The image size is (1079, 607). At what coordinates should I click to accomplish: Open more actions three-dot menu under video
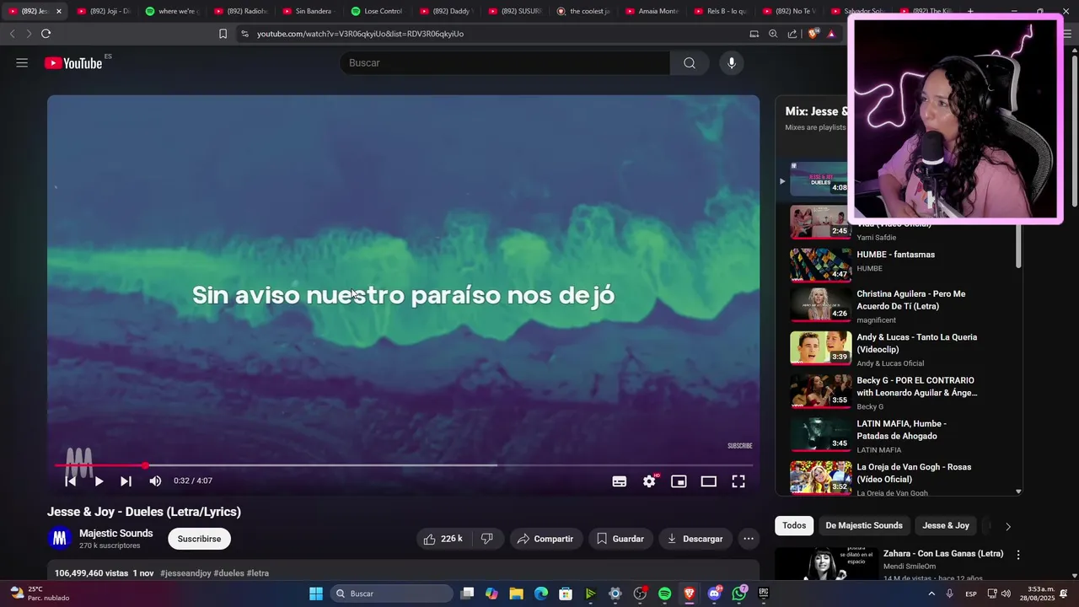click(x=748, y=539)
